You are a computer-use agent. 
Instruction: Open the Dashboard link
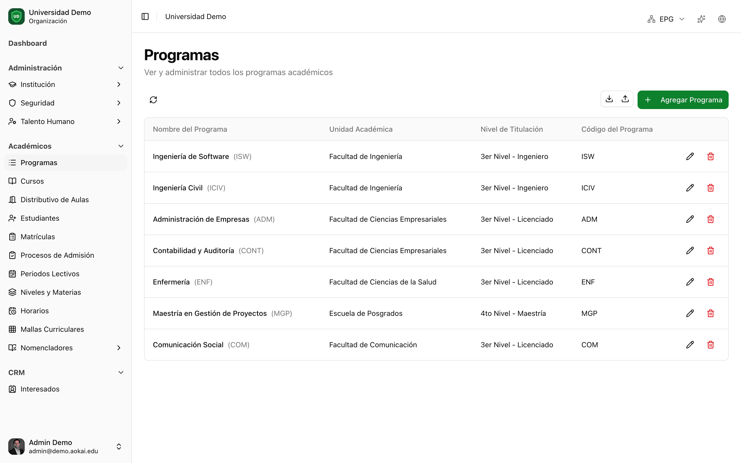28,43
